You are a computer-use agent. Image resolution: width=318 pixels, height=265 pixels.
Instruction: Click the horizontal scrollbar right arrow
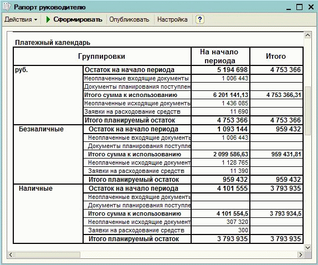click(300, 254)
